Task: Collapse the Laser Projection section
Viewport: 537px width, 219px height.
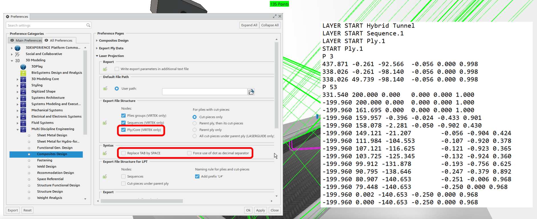Action: click(97, 56)
